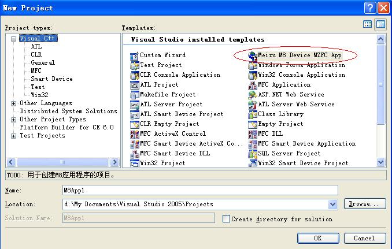This screenshot has width=392, height=249.
Task: Select Test under Visual C++
Action: click(38, 87)
